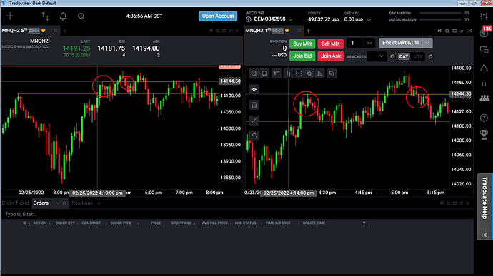Toggle the lock drawings icon
The image size is (493, 276).
click(254, 136)
